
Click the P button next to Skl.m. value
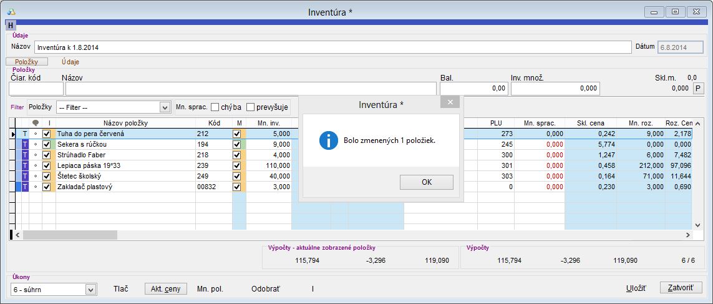[x=699, y=89]
